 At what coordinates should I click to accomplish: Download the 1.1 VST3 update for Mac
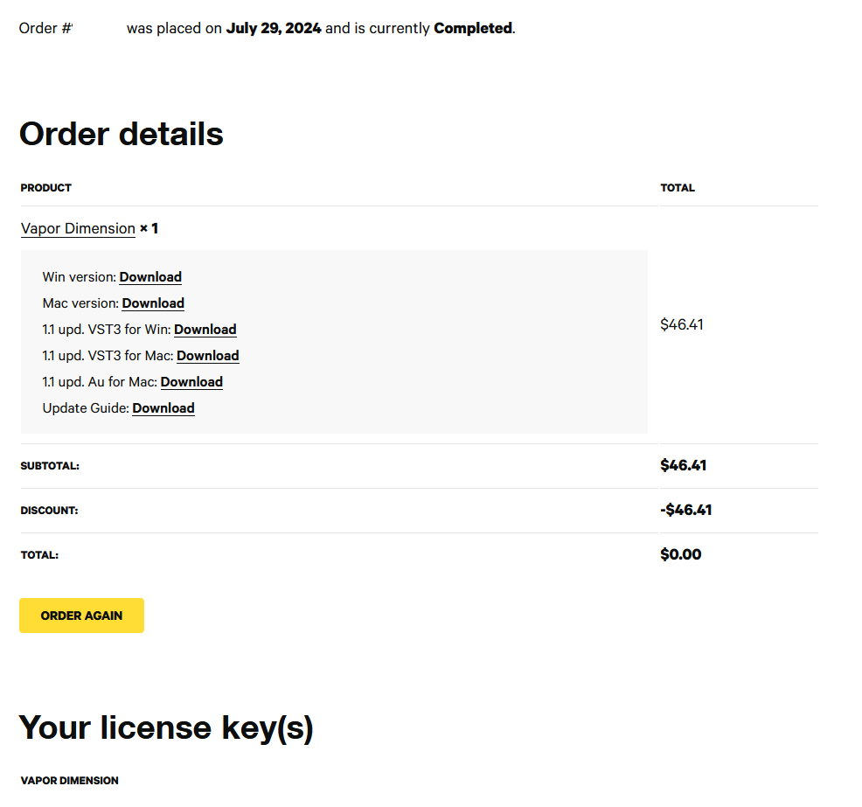click(x=208, y=356)
